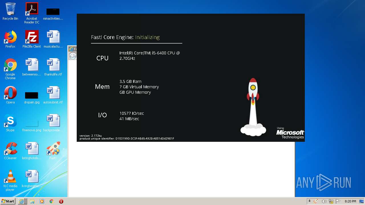This screenshot has height=205, width=365.
Task: Open Windows Explorer from taskbar
Action: click(32, 201)
